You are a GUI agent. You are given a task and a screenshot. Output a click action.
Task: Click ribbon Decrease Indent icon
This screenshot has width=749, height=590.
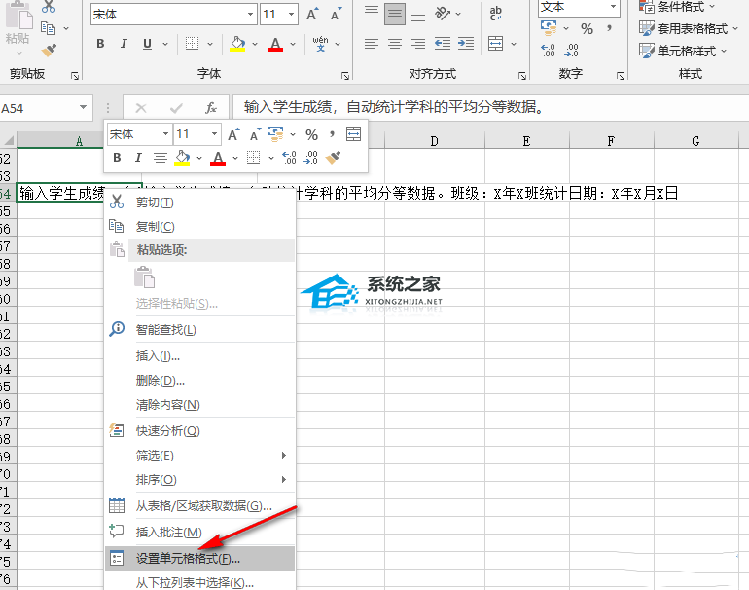point(443,44)
